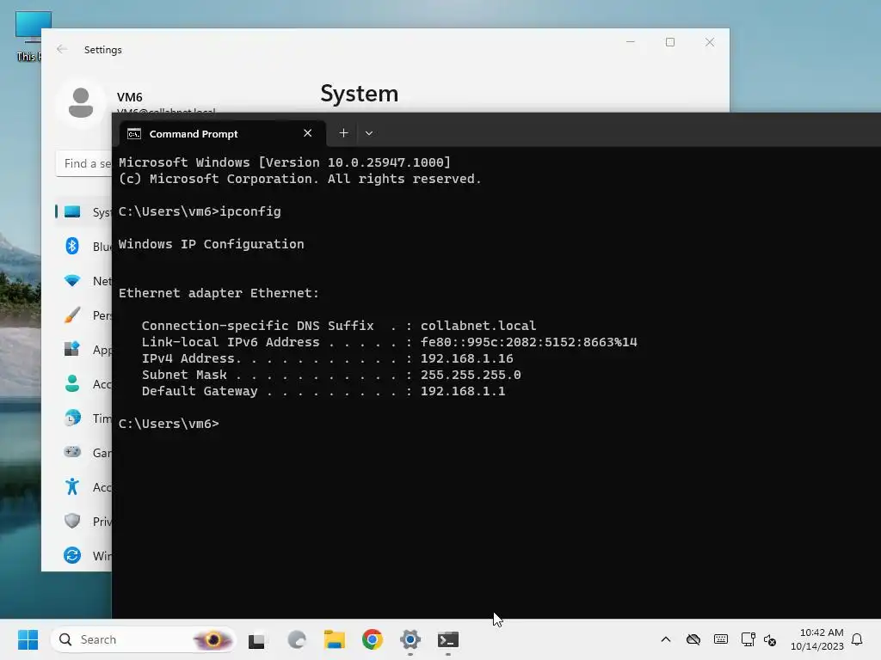Image resolution: width=881 pixels, height=660 pixels.
Task: Click the Windows IP Configuration line
Action: pos(212,244)
